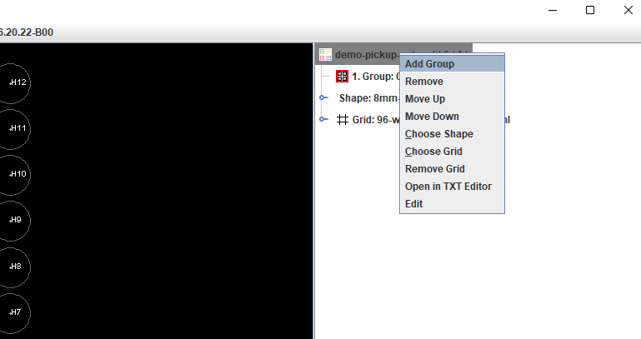Viewport: 641px width, 339px height.
Task: Expand the Shape 8mm tree node
Action: (324, 97)
